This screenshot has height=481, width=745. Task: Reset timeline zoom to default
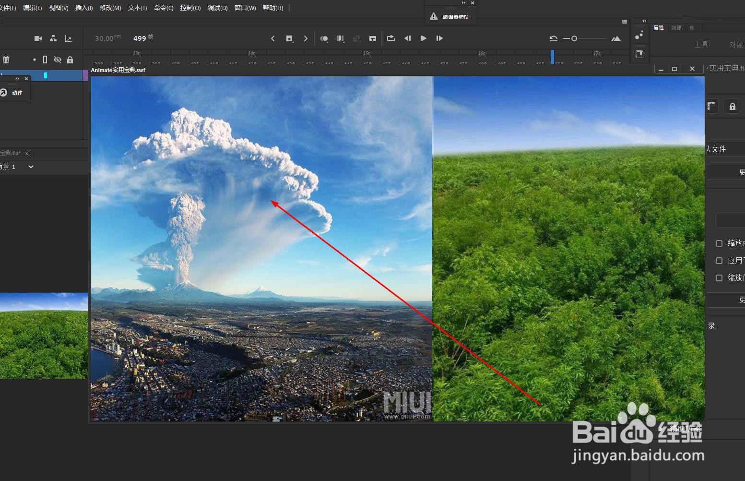[x=553, y=38]
